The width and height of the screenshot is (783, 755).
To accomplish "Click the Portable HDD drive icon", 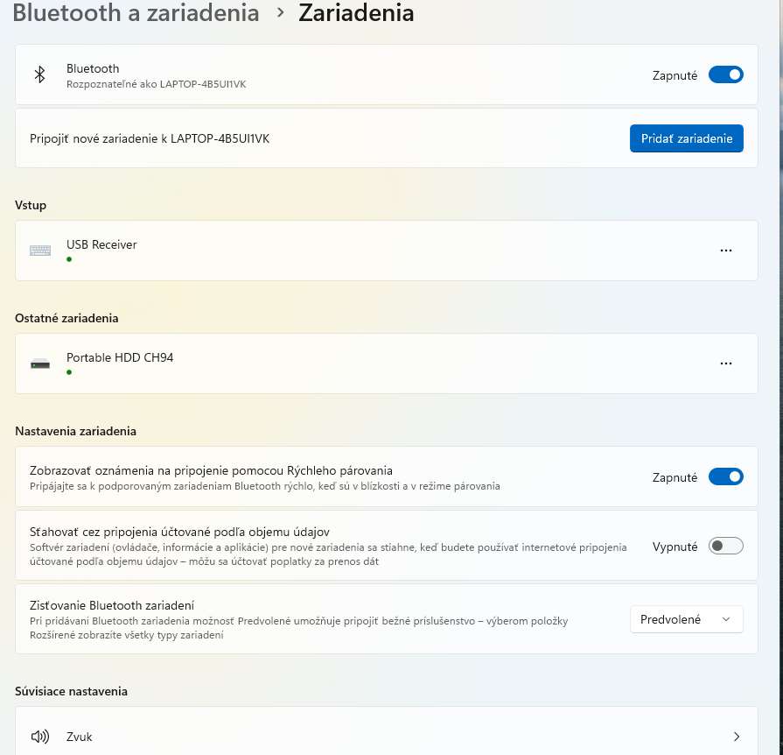I will pyautogui.click(x=40, y=363).
